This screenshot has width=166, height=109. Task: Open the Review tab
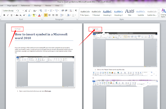coord(48,6)
